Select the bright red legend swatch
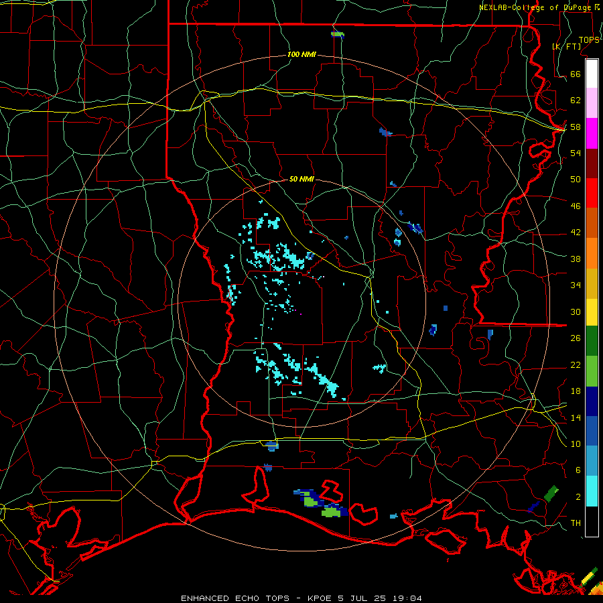 coord(592,193)
